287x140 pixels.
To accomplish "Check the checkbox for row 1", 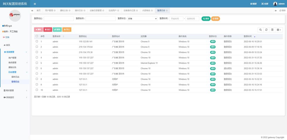I will click(37, 42).
